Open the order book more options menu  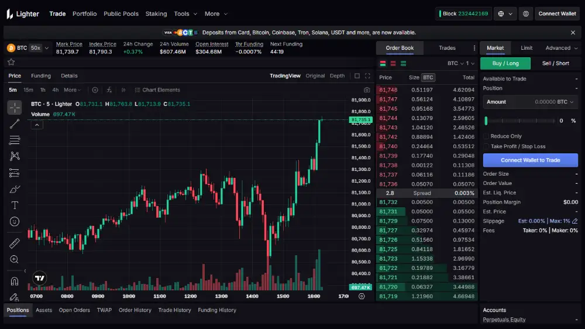click(x=474, y=48)
